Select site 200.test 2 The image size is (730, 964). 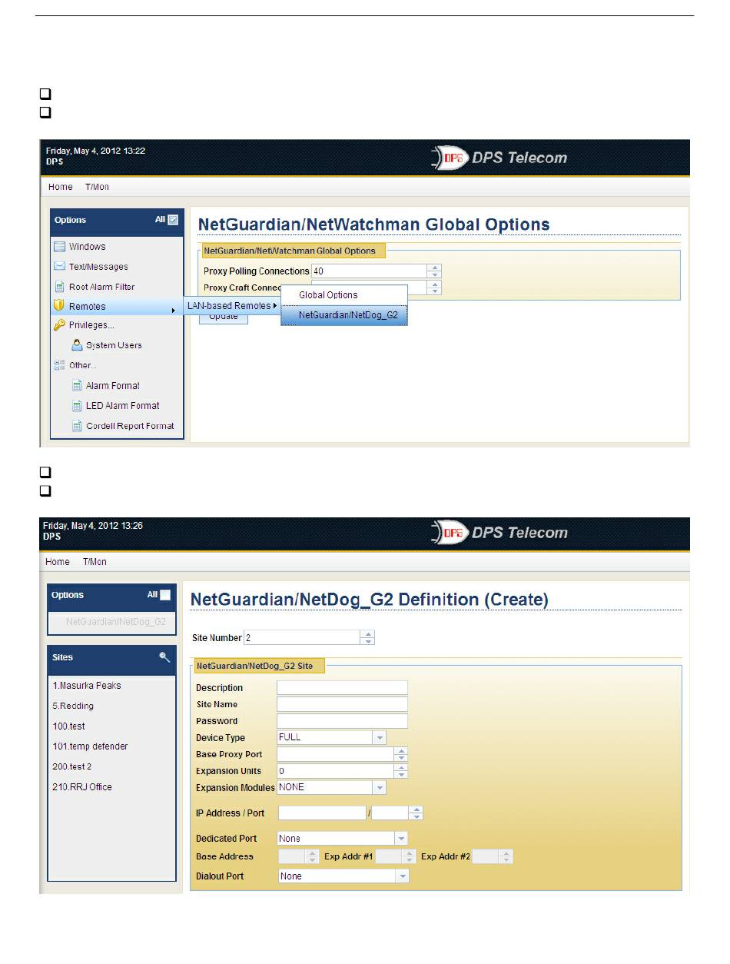point(72,767)
